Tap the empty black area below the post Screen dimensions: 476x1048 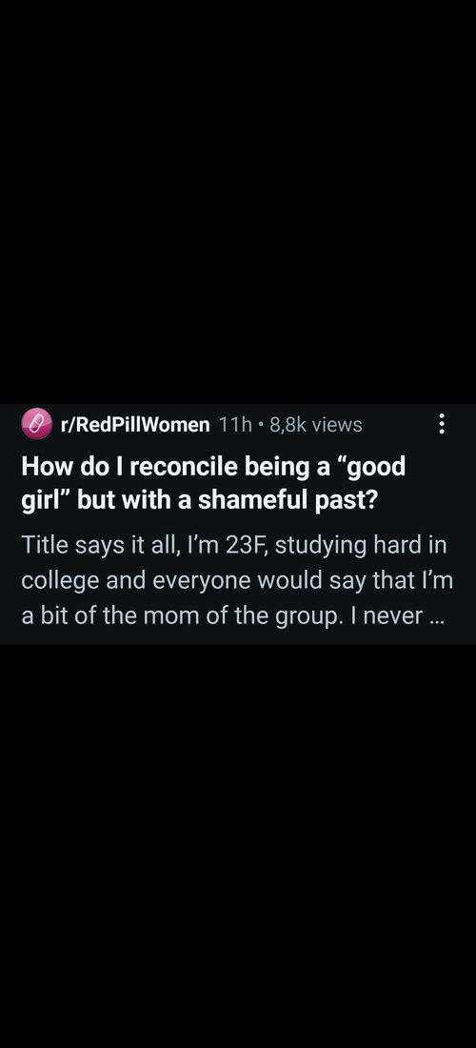238,845
